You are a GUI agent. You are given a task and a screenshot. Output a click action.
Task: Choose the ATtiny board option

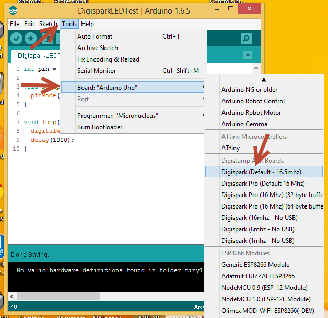(230, 148)
